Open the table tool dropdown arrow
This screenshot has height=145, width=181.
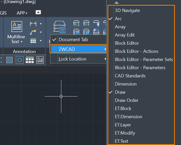click(x=41, y=41)
